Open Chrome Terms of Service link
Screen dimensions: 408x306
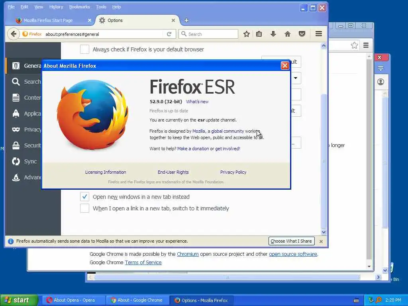pos(143,262)
